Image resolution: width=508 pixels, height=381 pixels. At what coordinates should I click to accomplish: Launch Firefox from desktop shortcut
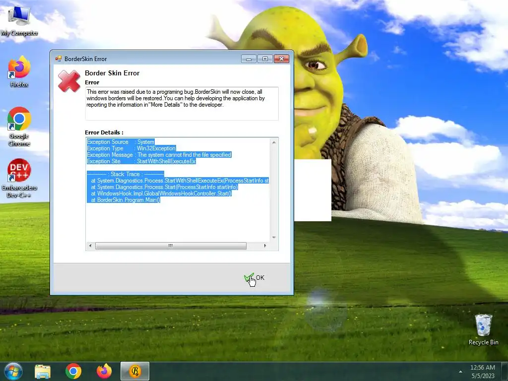(19, 71)
